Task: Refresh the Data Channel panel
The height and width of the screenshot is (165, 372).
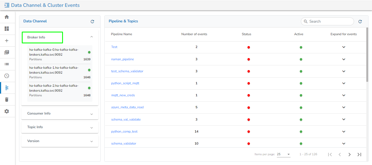Action: (x=92, y=22)
